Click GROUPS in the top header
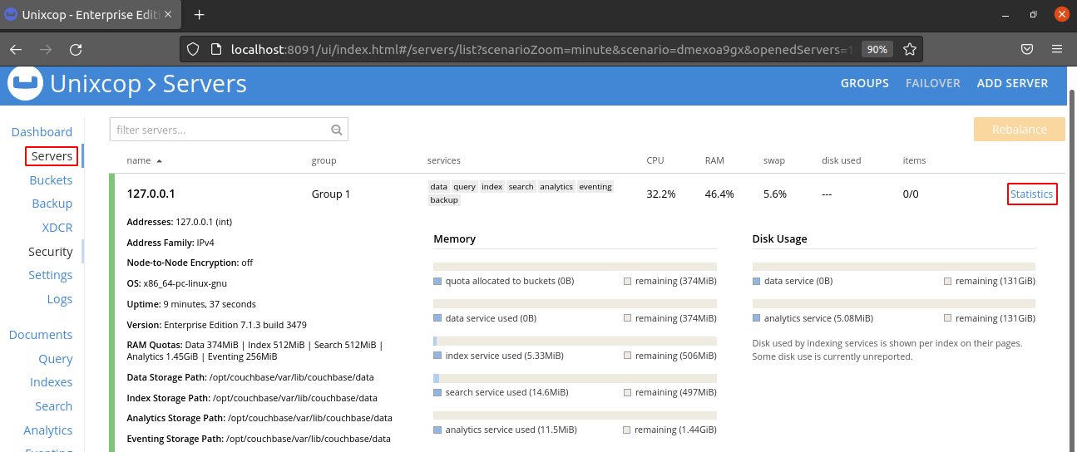 (x=865, y=83)
